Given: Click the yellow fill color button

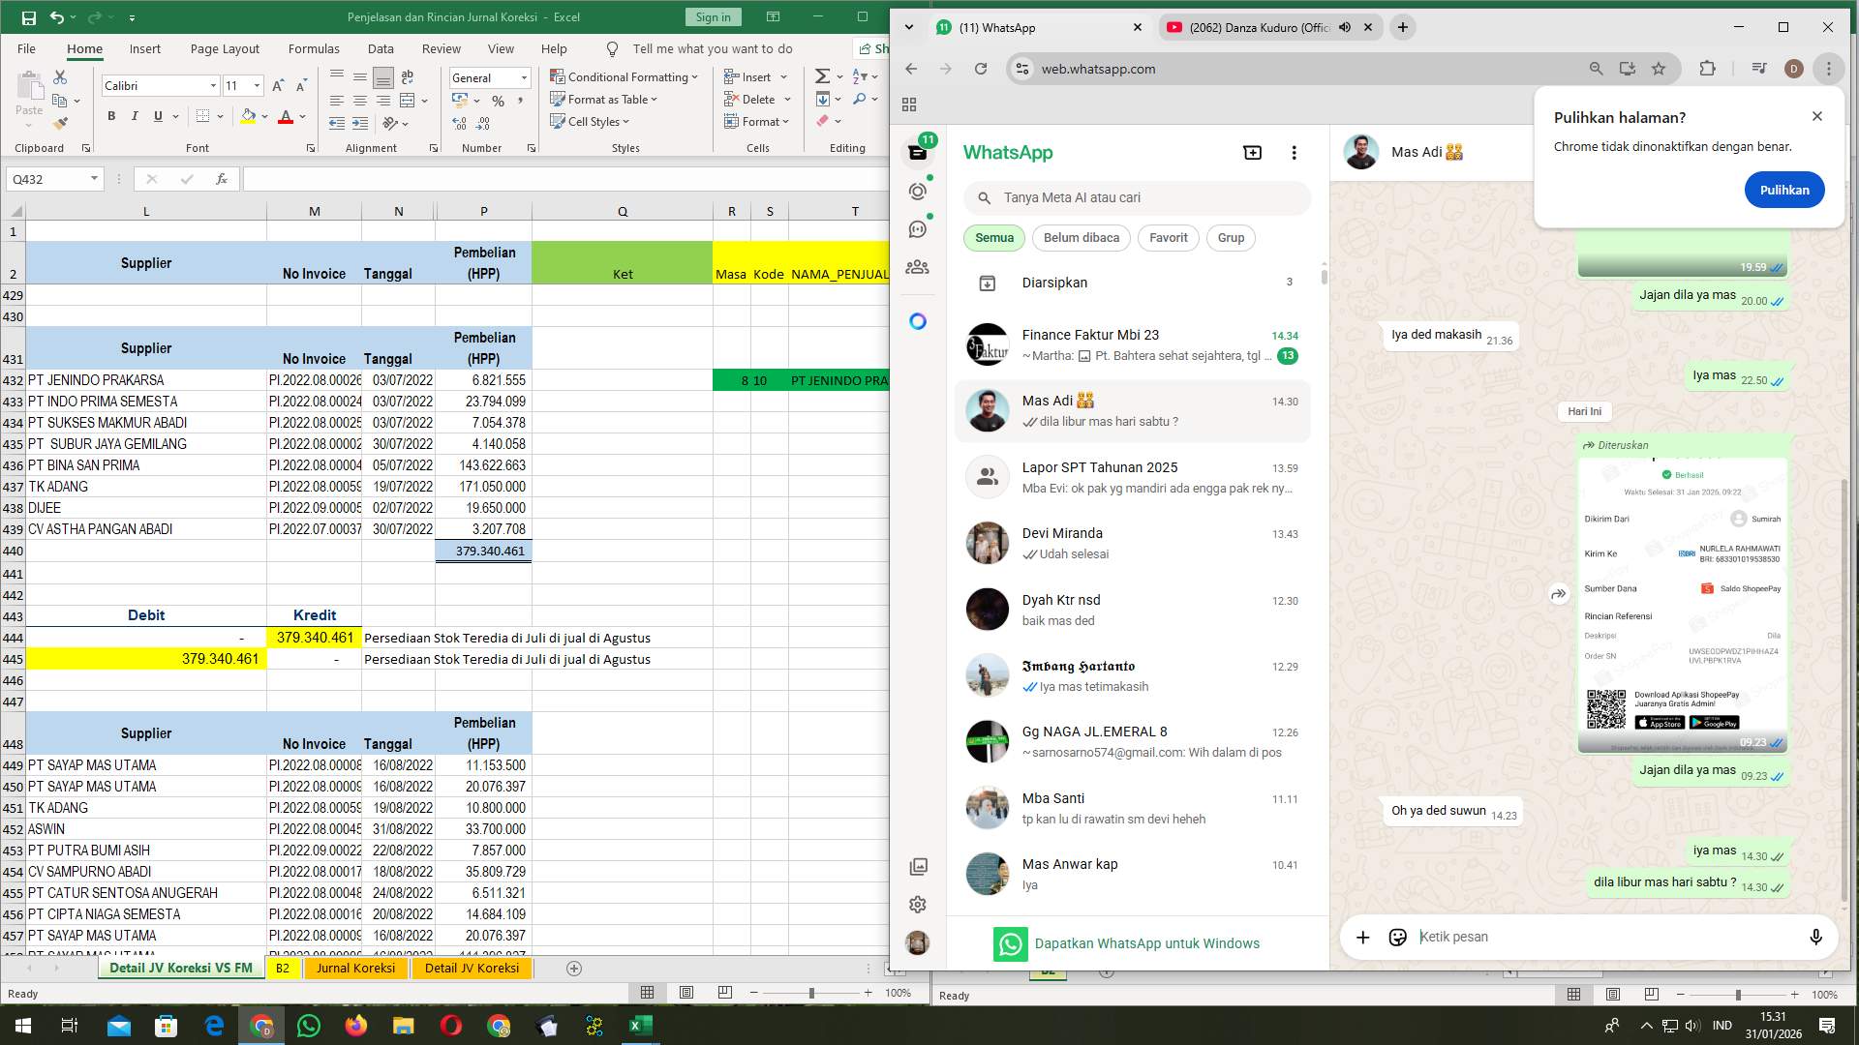Looking at the screenshot, I should click(249, 116).
